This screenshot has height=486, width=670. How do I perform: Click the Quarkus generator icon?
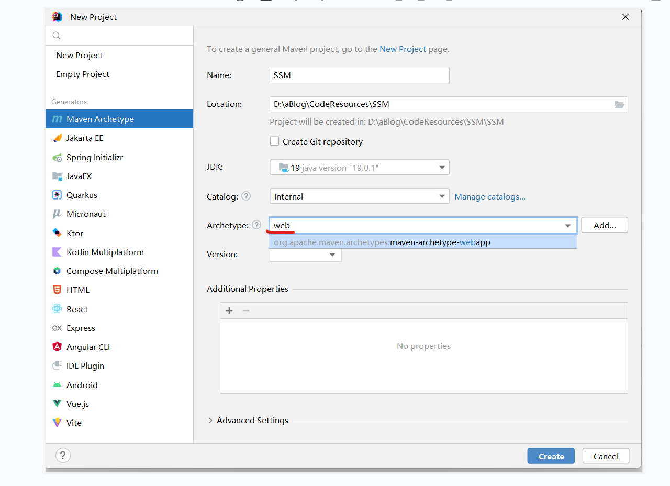point(57,195)
